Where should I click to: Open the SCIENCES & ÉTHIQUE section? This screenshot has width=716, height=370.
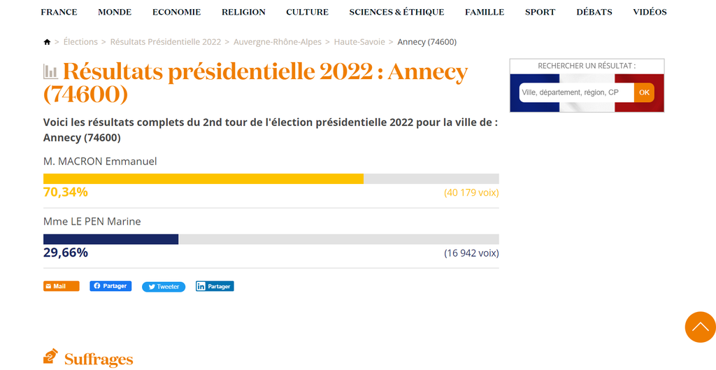tap(396, 12)
